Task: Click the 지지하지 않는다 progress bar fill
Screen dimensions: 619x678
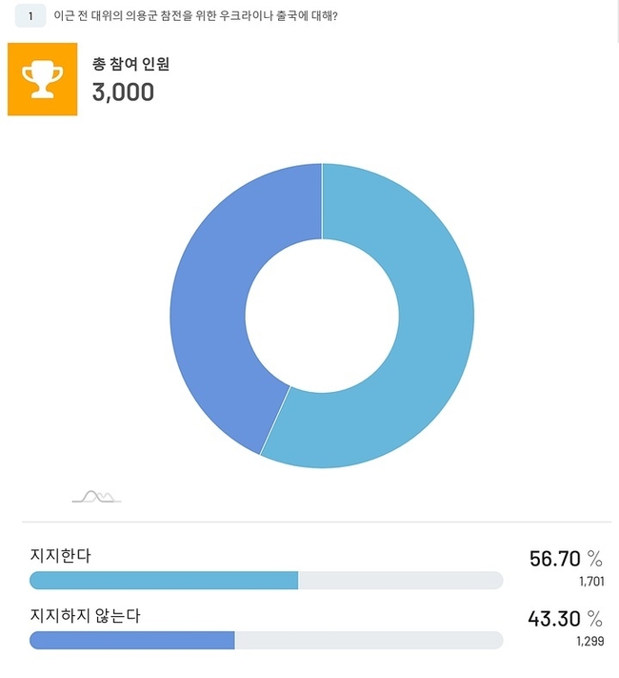Action: point(132,641)
